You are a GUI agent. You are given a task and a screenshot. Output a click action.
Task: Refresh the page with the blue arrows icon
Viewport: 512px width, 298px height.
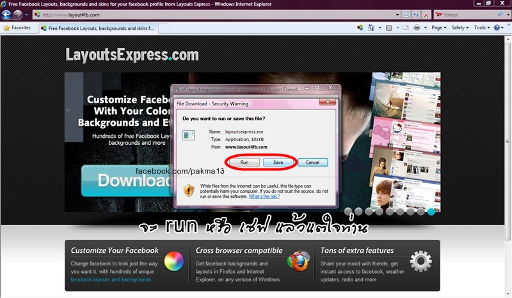tap(416, 15)
